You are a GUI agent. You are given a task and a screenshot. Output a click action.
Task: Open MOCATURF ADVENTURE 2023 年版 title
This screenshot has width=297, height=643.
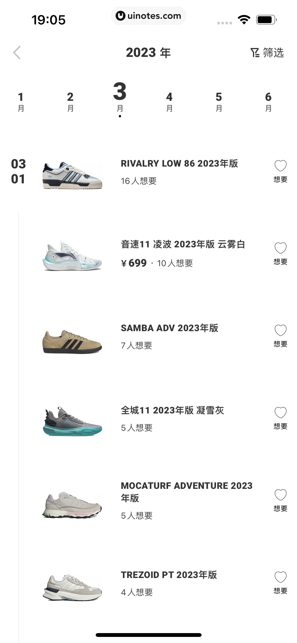(x=187, y=492)
